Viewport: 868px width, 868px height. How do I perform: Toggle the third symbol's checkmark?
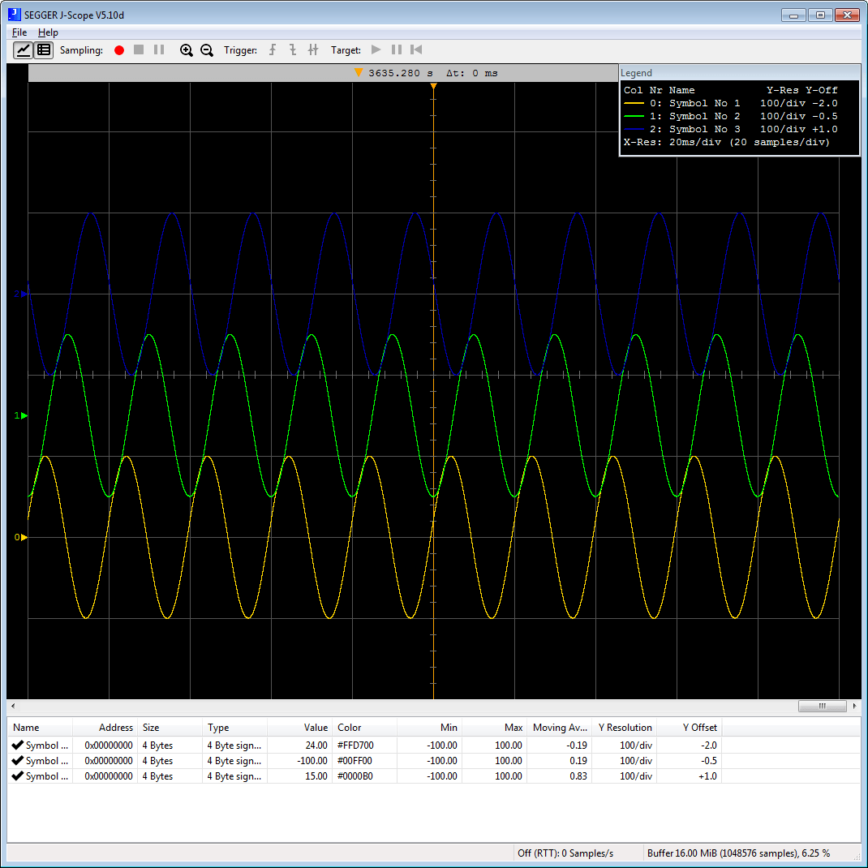(17, 776)
